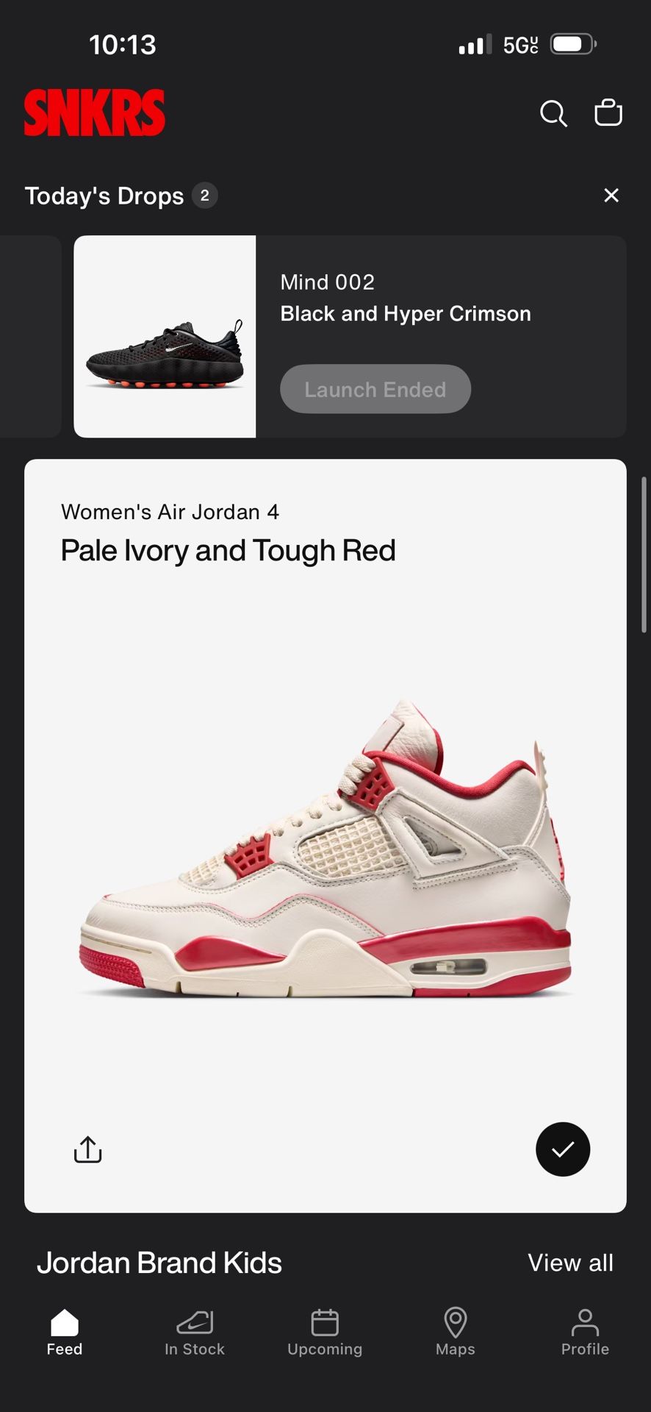
Task: Open the search magnifier icon
Action: (553, 113)
